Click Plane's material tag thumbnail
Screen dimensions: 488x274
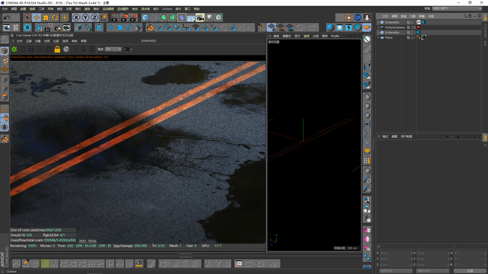click(x=424, y=37)
